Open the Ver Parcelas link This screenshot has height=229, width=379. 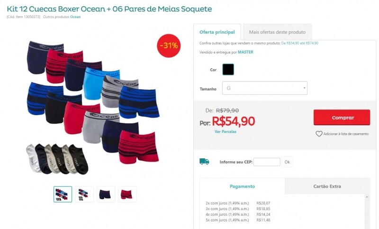point(225,132)
